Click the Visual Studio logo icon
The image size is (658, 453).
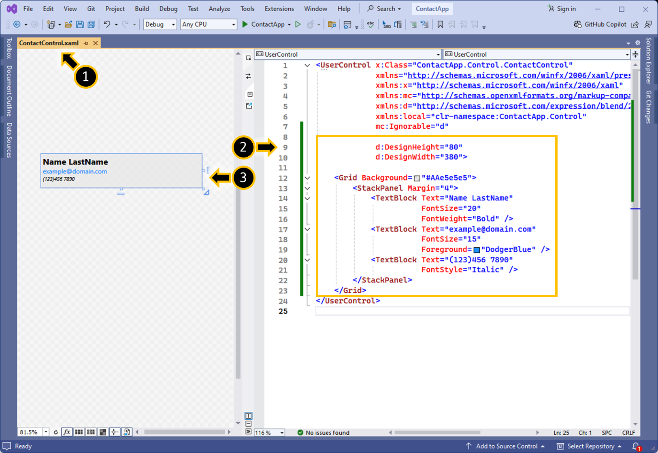pos(12,9)
